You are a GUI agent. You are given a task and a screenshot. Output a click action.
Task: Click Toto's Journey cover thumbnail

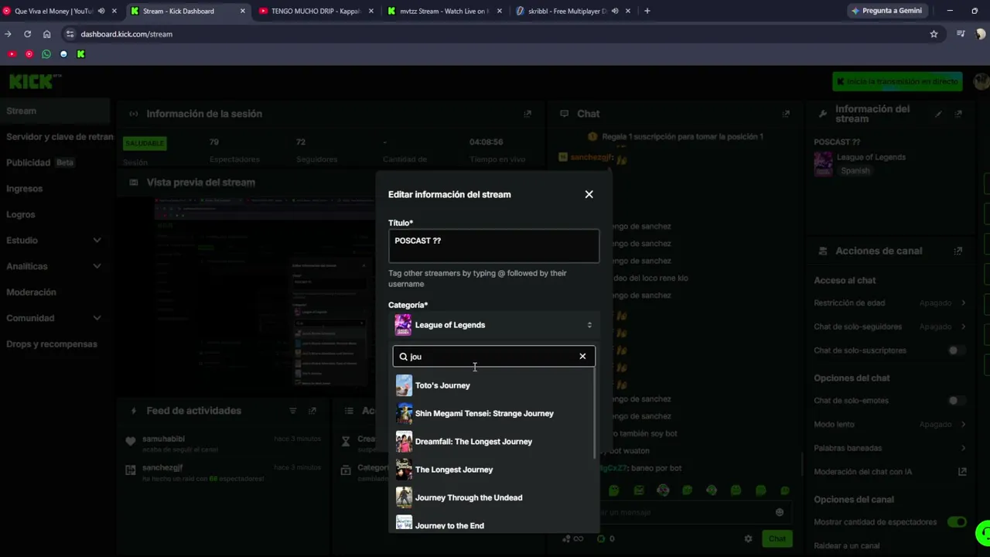tap(404, 385)
